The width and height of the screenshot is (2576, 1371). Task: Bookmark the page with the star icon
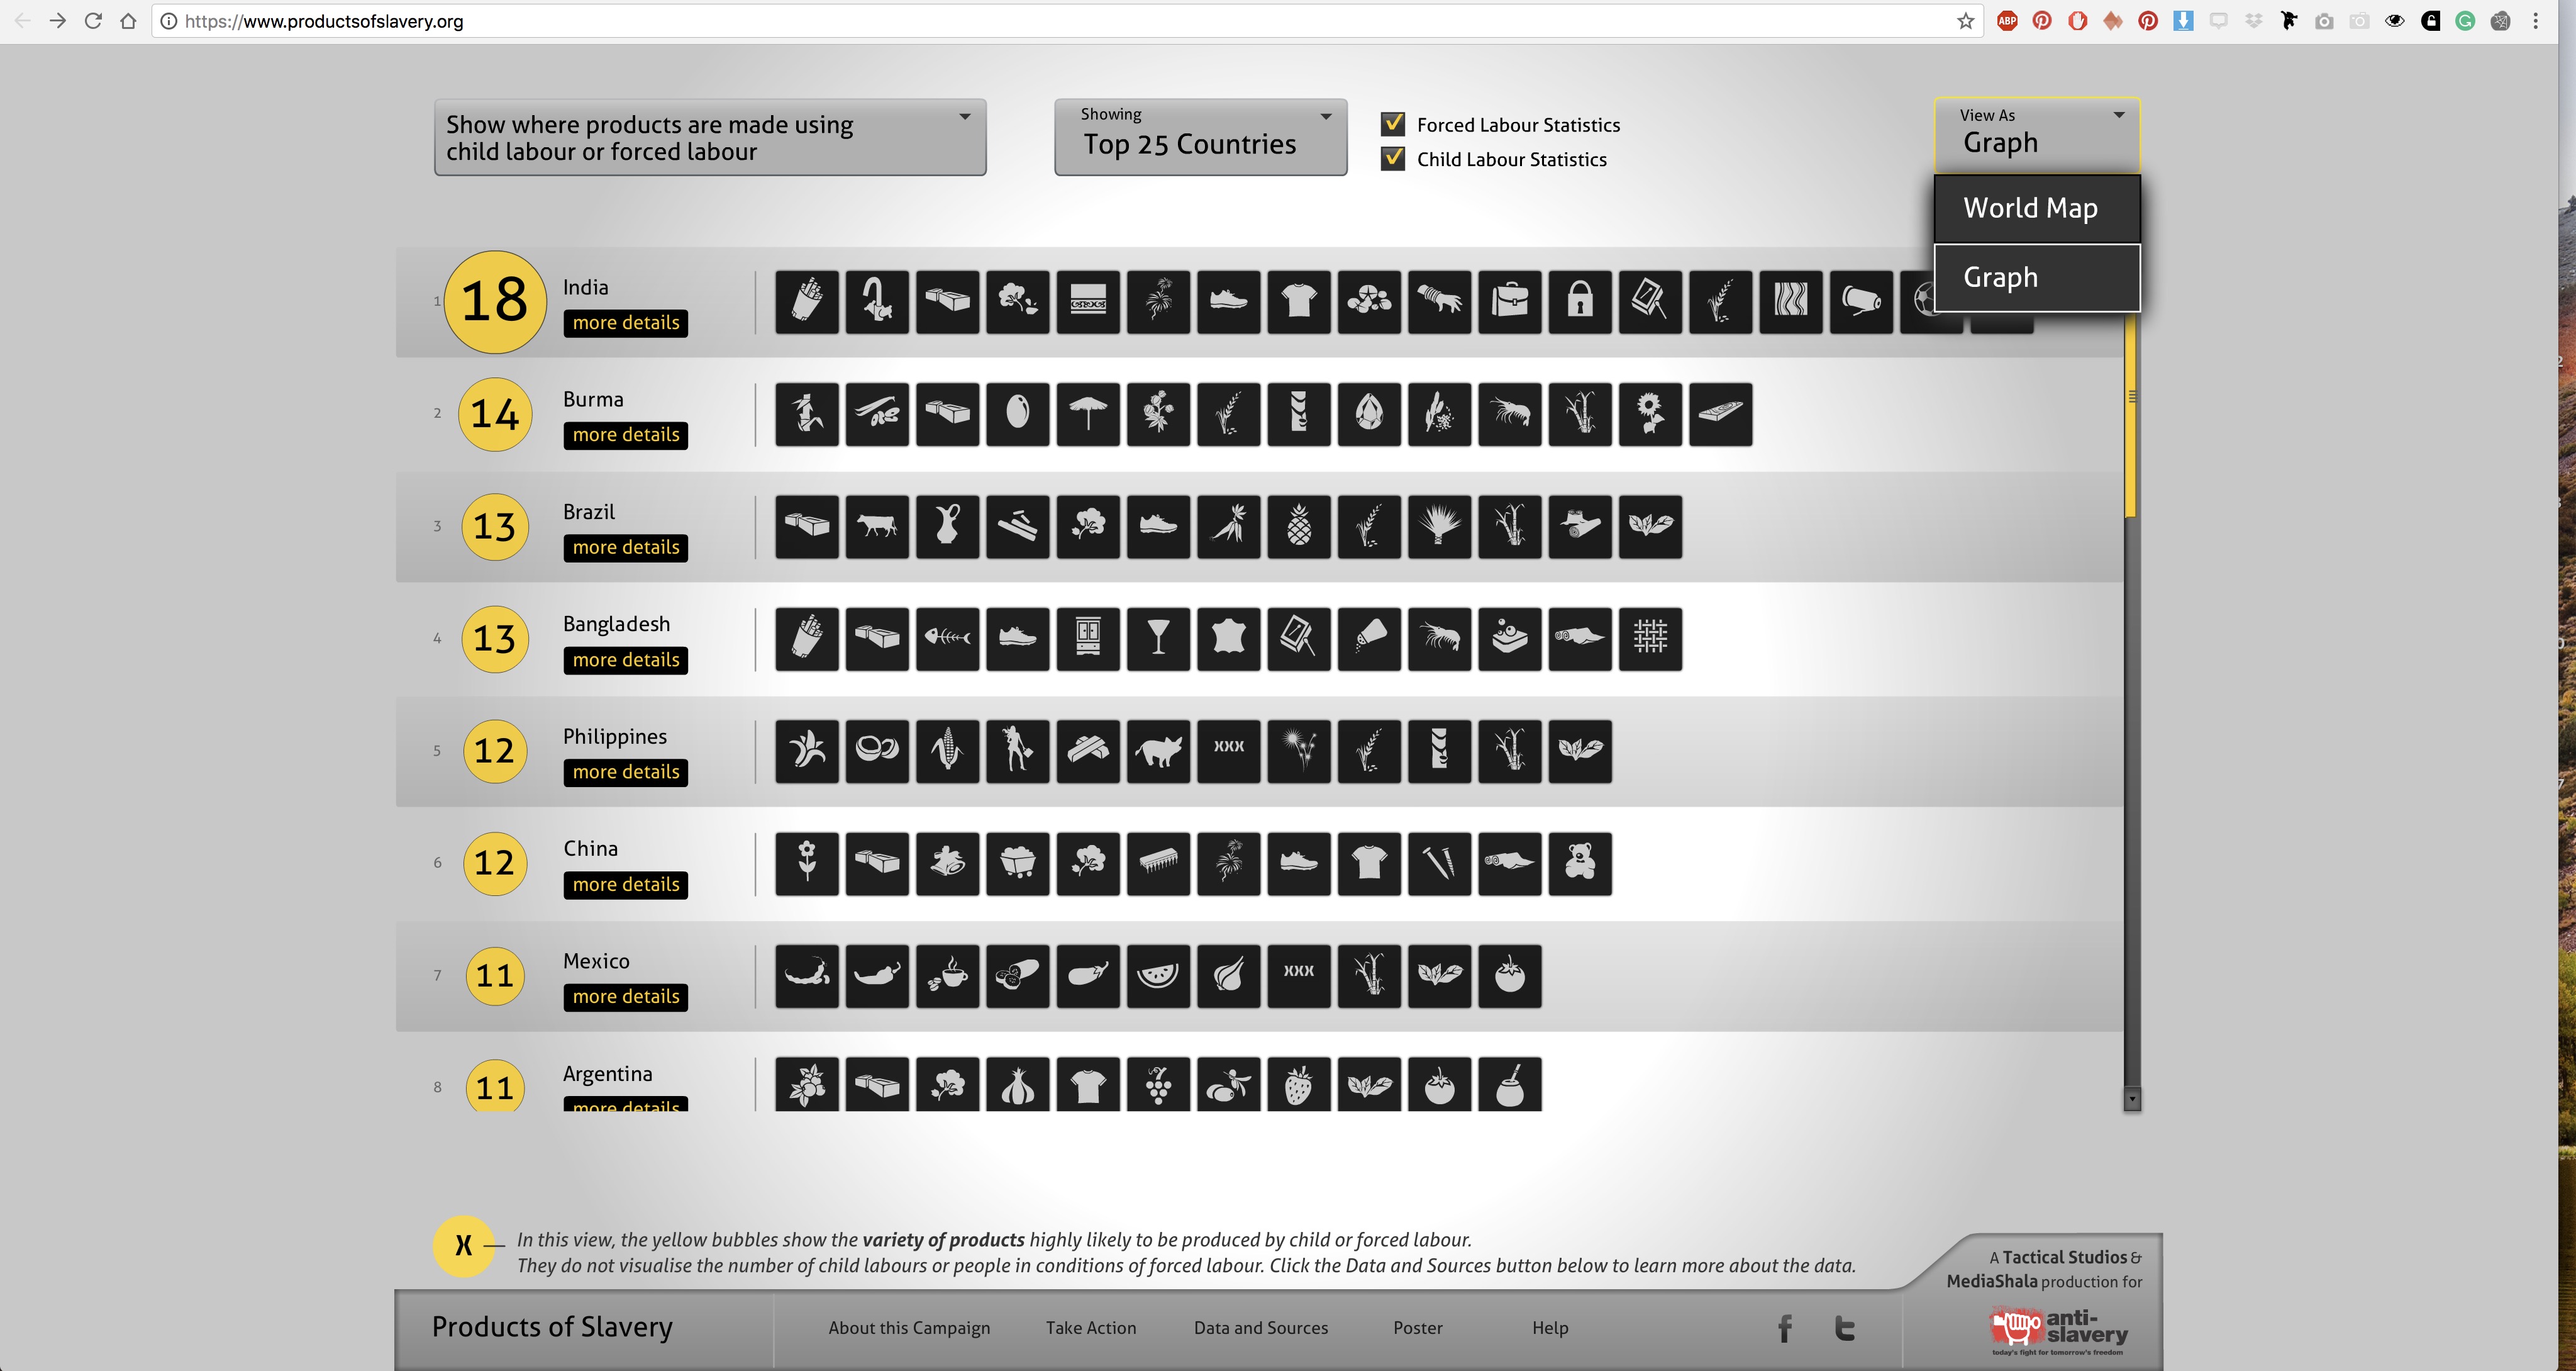pyautogui.click(x=1965, y=21)
